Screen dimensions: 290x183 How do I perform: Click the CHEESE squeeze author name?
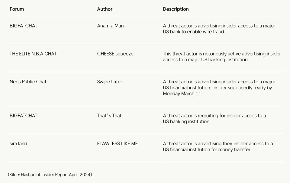coord(115,54)
